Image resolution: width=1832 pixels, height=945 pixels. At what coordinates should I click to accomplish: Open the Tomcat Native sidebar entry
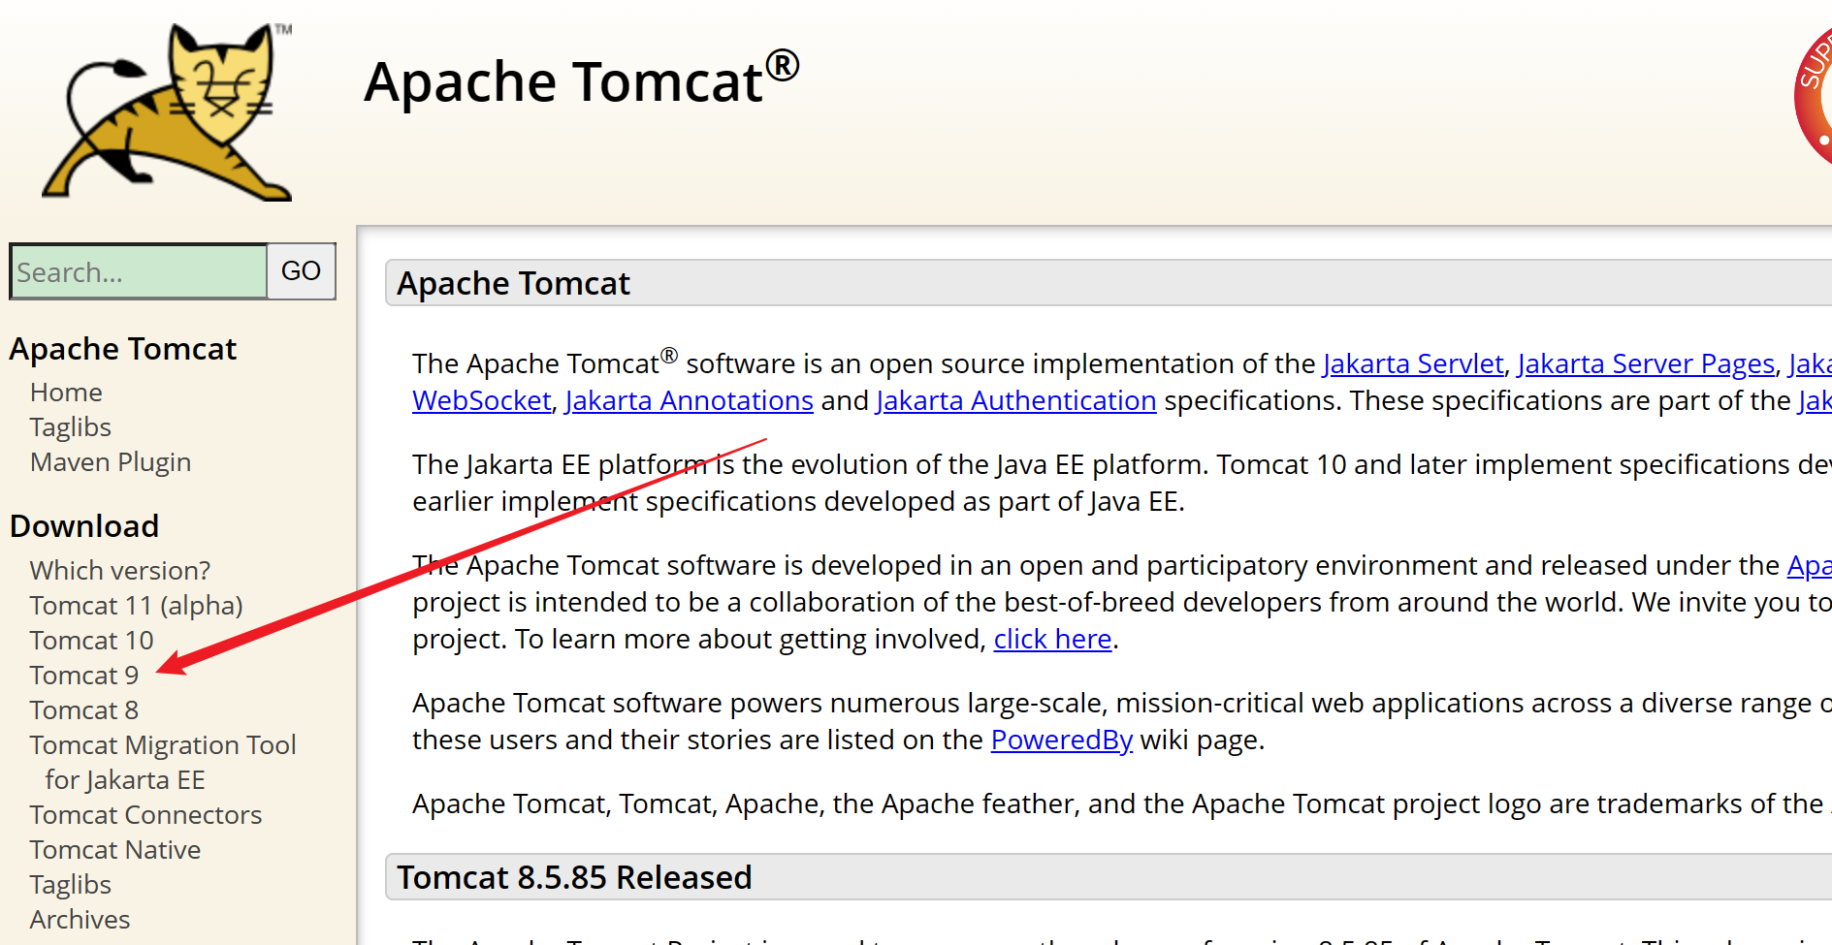pyautogui.click(x=115, y=849)
